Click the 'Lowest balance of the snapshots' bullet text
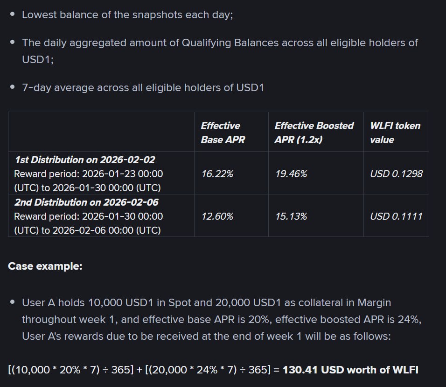The height and width of the screenshot is (387, 446). pyautogui.click(x=127, y=14)
